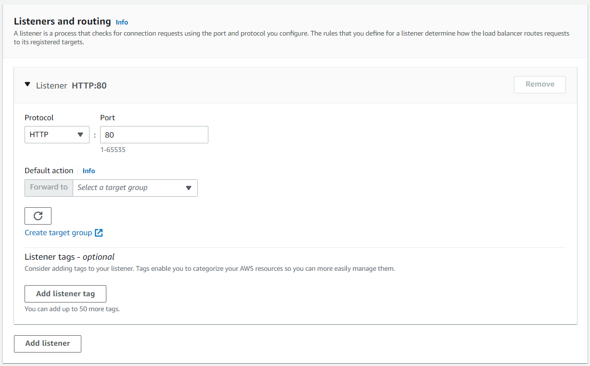The image size is (590, 366).
Task: Click the arrow on the Protocol selector
Action: click(80, 135)
